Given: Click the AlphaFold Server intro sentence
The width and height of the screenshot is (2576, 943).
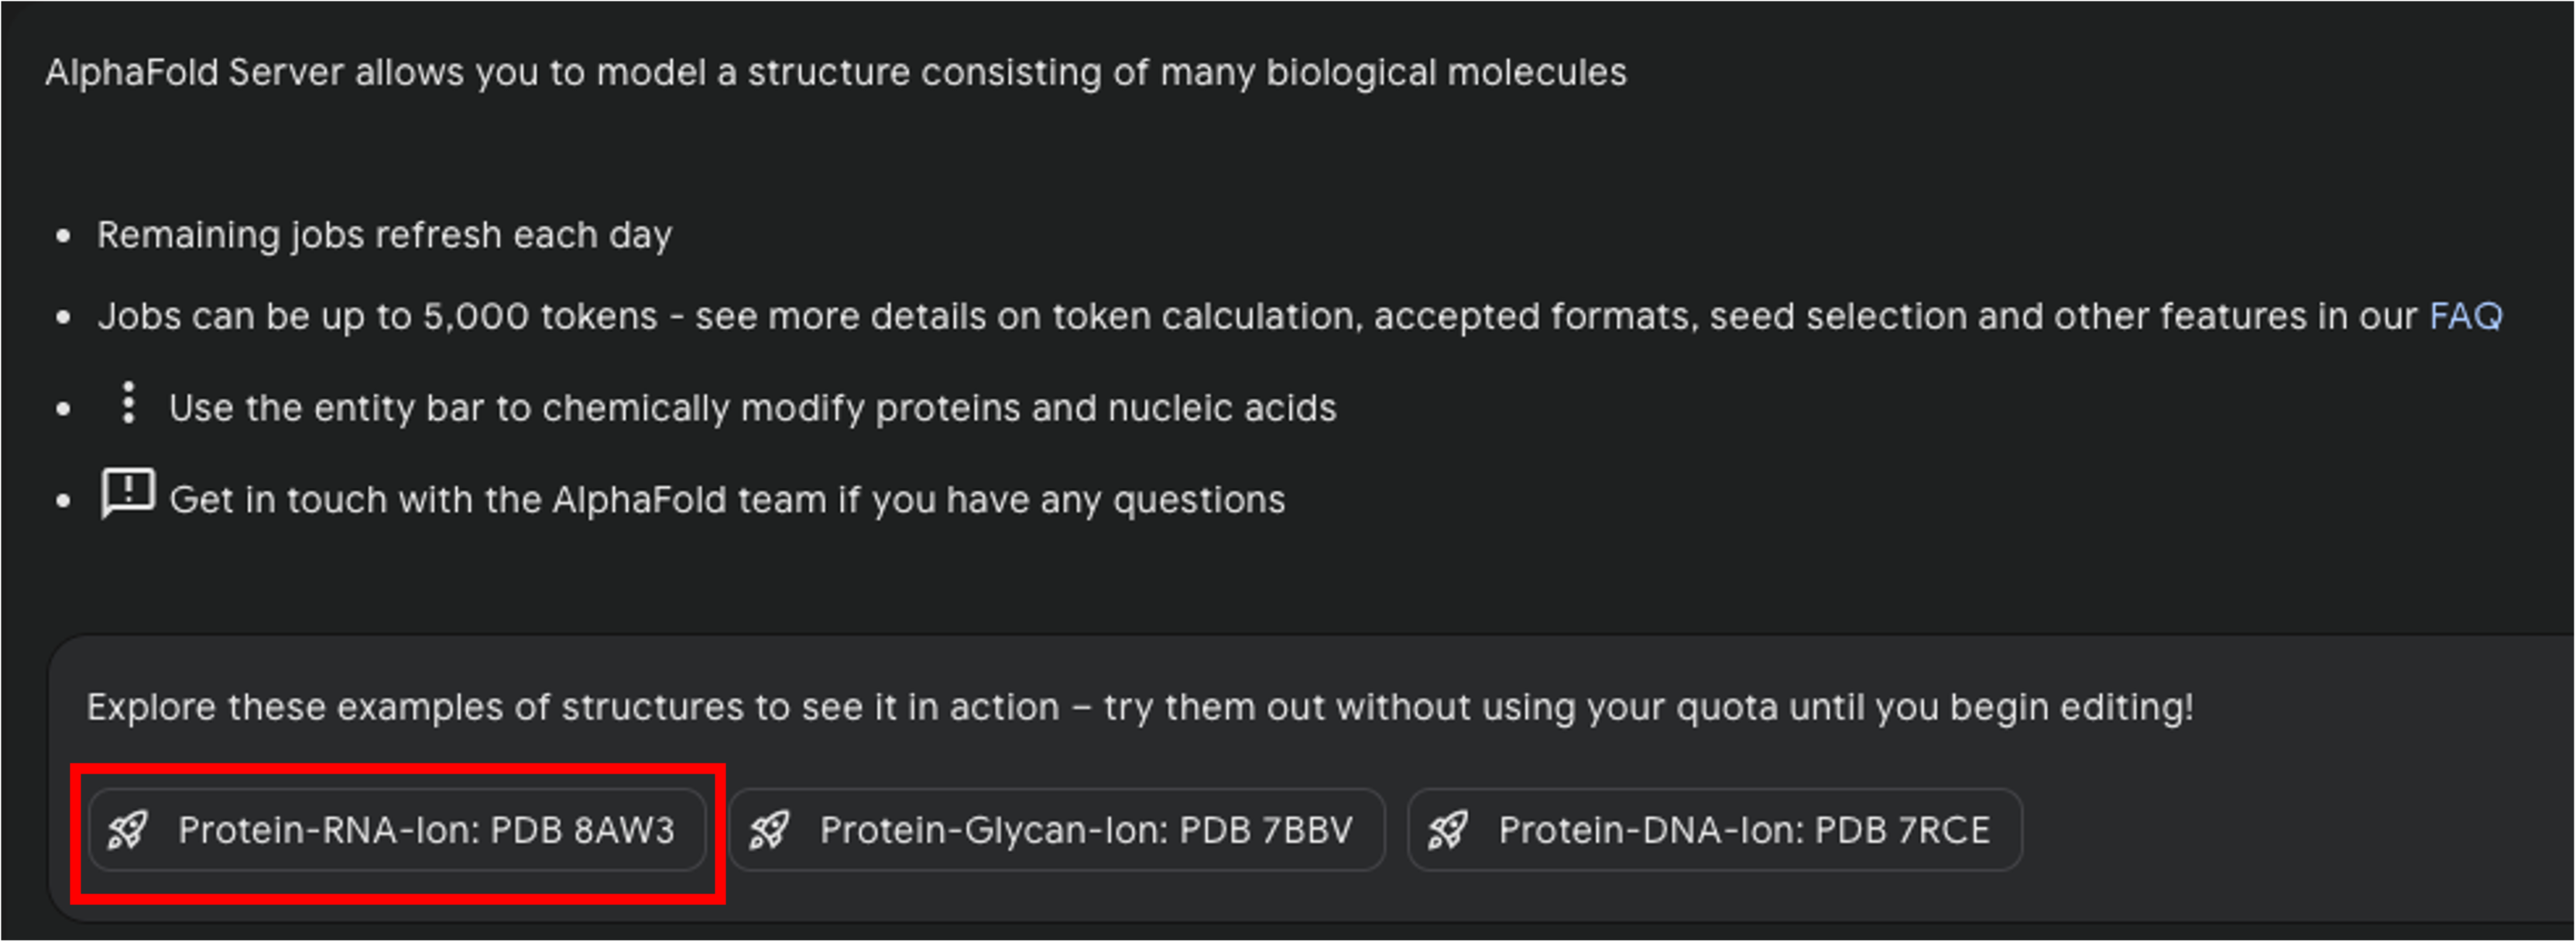Looking at the screenshot, I should point(835,73).
